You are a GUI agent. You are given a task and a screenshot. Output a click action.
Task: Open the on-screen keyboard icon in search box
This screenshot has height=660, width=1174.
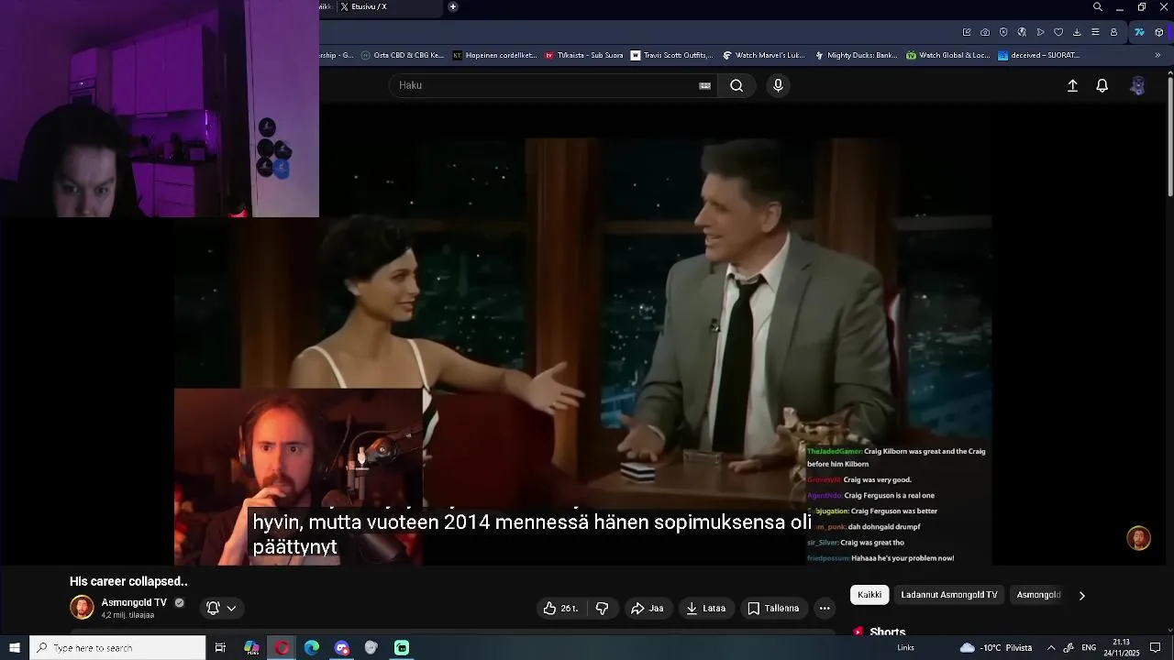(704, 85)
